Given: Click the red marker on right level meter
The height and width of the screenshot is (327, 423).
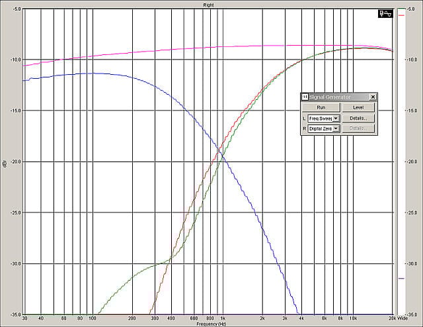Looking at the screenshot, I should (x=401, y=15).
